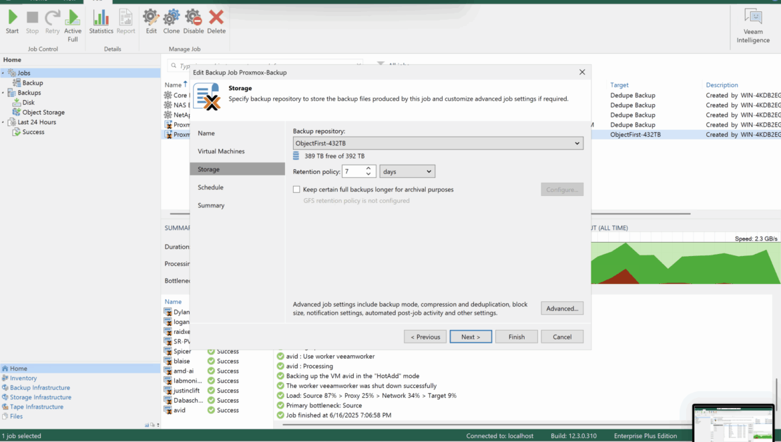
Task: Enable keeping full backups for archival purposes
Action: click(296, 189)
